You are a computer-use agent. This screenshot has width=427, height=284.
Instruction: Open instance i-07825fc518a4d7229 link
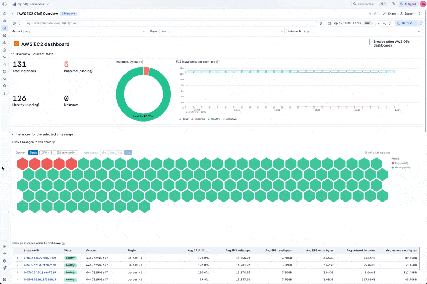40,272
